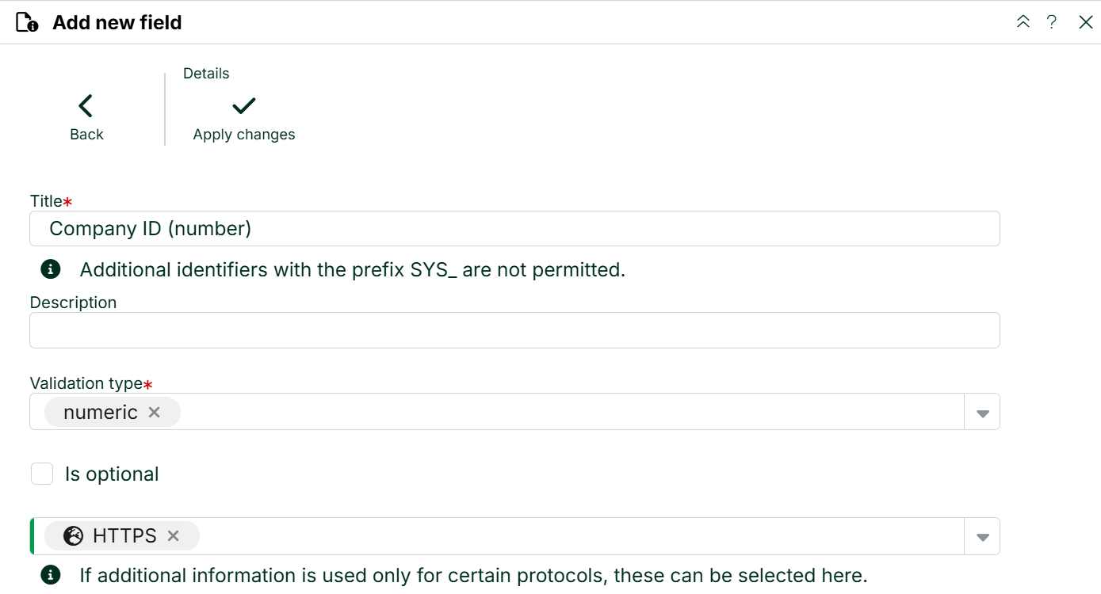Viewport: 1101px width, 594px height.
Task: Expand the Validation type dropdown arrow
Action: pyautogui.click(x=982, y=413)
